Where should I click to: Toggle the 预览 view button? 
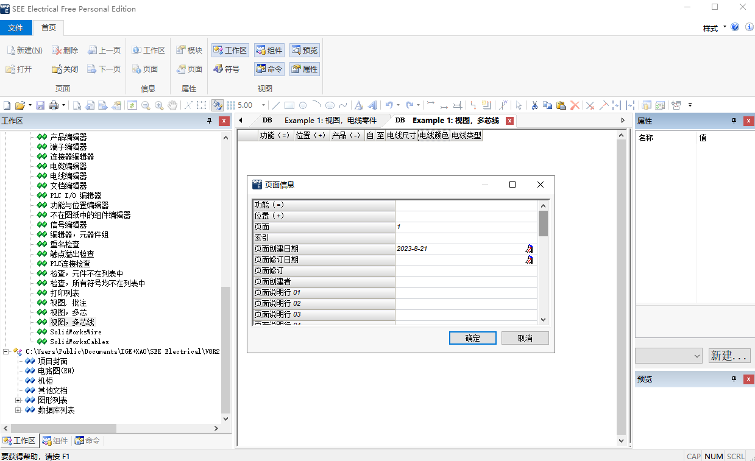[x=304, y=51]
